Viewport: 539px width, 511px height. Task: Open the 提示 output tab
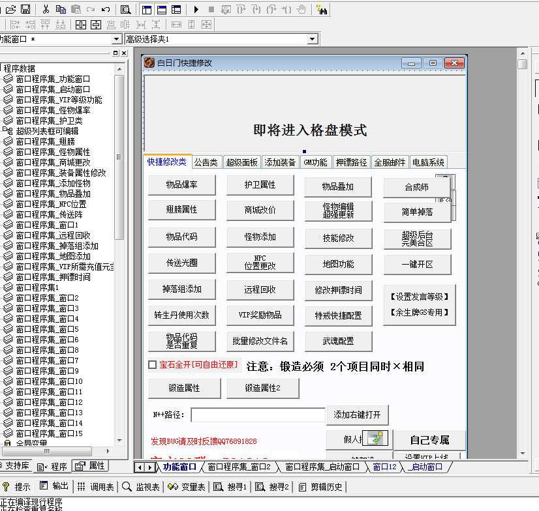16,487
